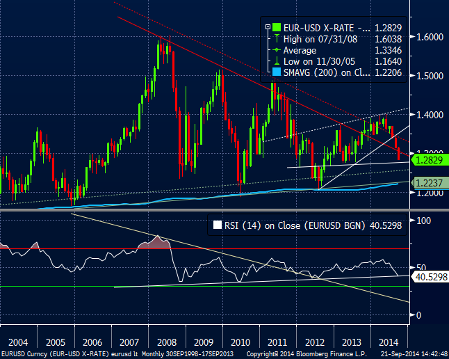
Task: Select the green 1.2829 price label
Action: point(427,160)
